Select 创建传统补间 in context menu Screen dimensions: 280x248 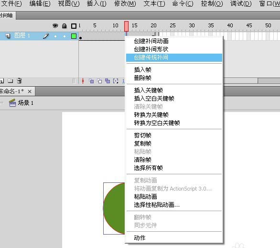click(174, 57)
